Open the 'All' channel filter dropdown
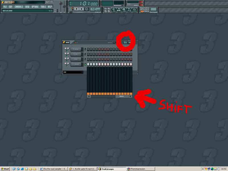Image resolution: width=228 pixels, height=171 pixels. pos(73,72)
